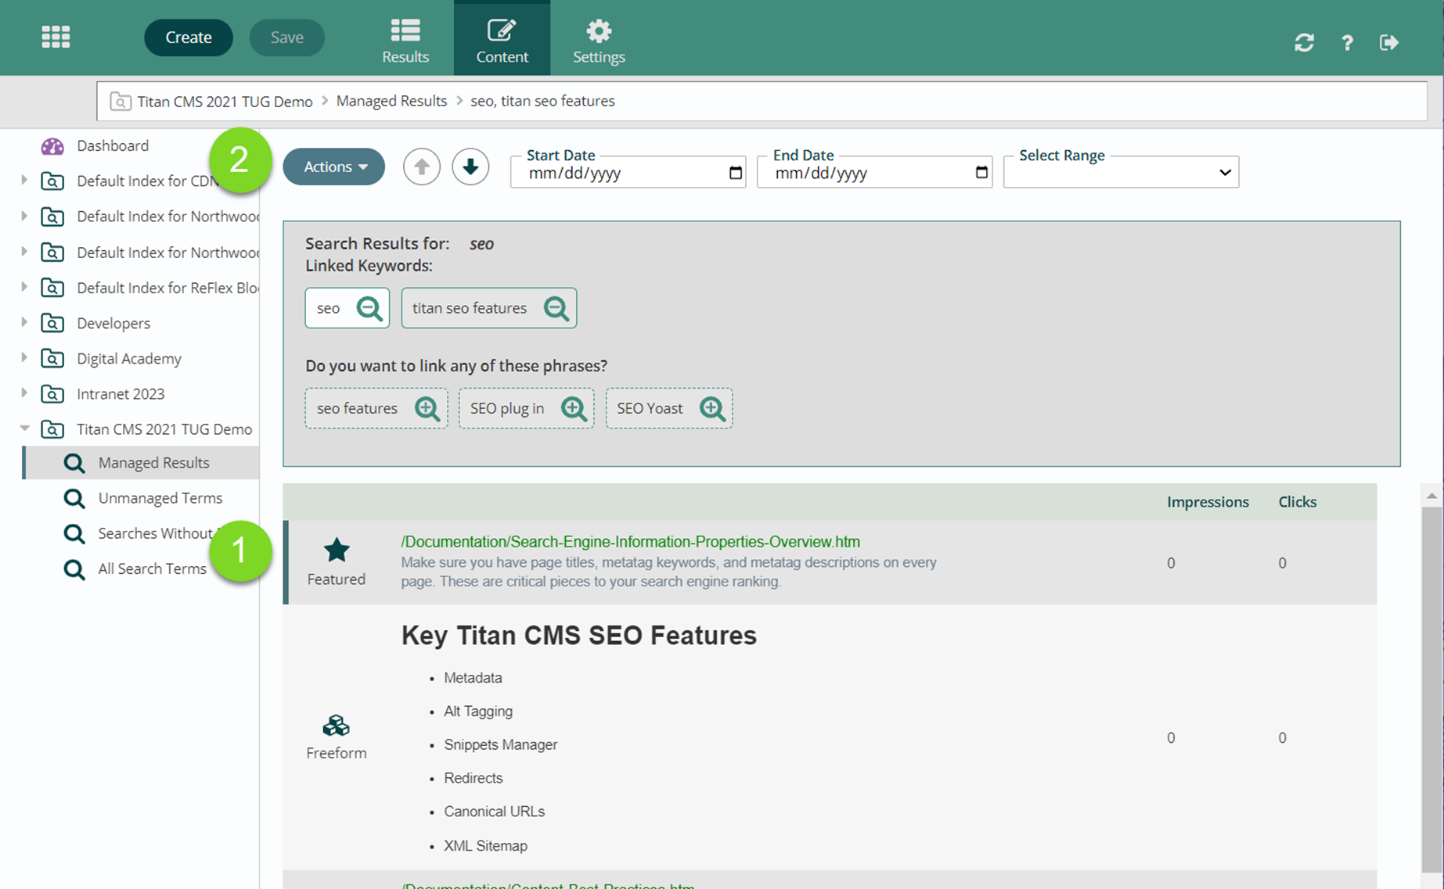Click Managed Results breadcrumb link
The height and width of the screenshot is (889, 1444).
pyautogui.click(x=391, y=101)
